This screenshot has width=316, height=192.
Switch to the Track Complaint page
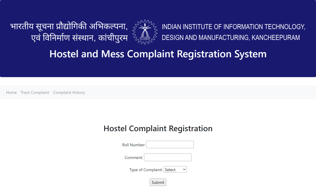pos(35,92)
